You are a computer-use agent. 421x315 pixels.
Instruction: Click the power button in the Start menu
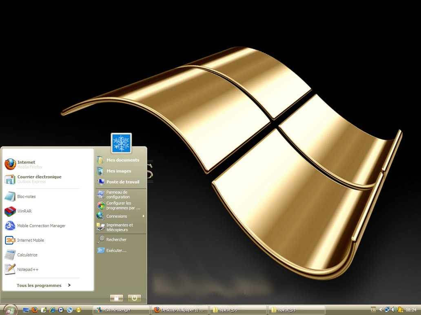(x=135, y=298)
